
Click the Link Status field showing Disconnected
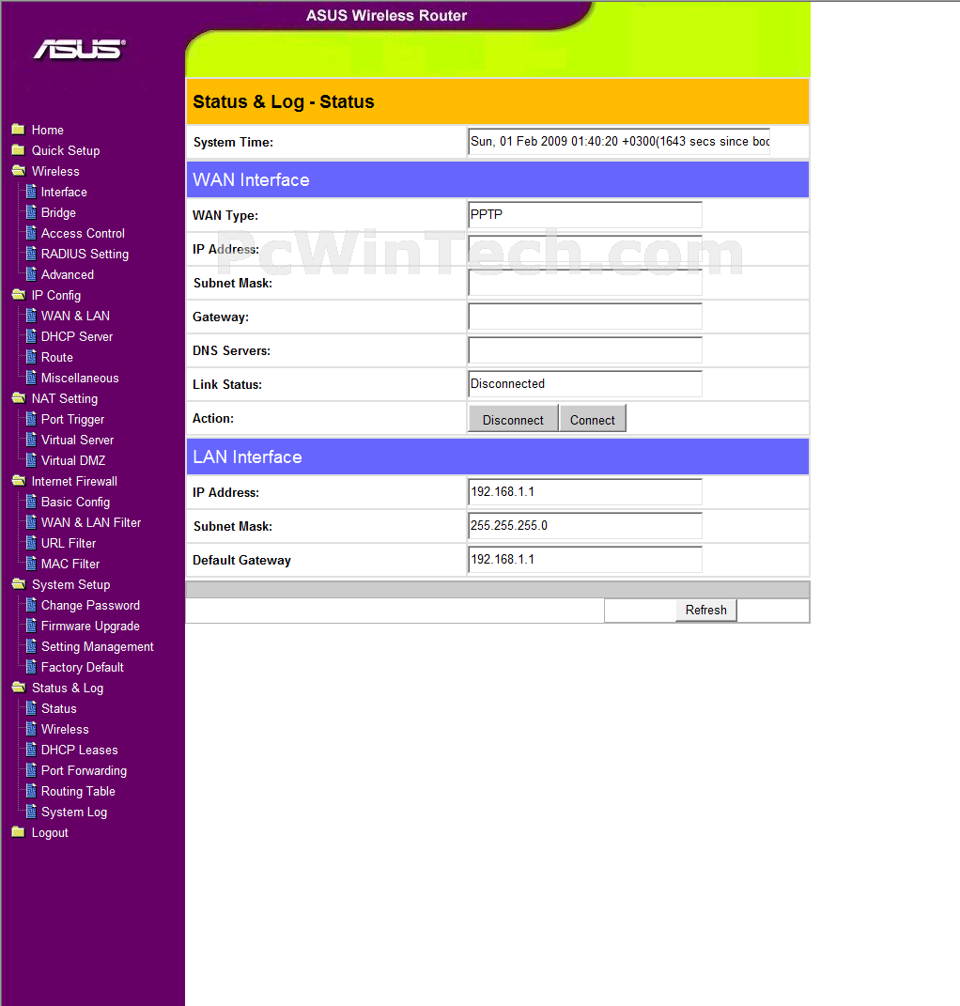click(x=585, y=384)
